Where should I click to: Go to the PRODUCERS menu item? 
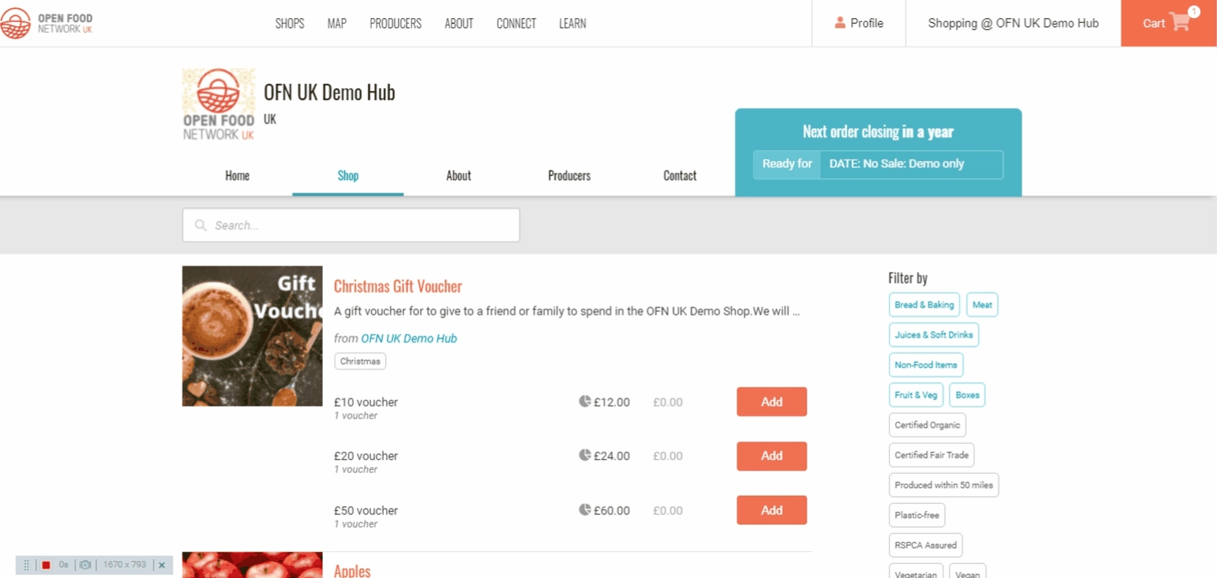pyautogui.click(x=396, y=23)
